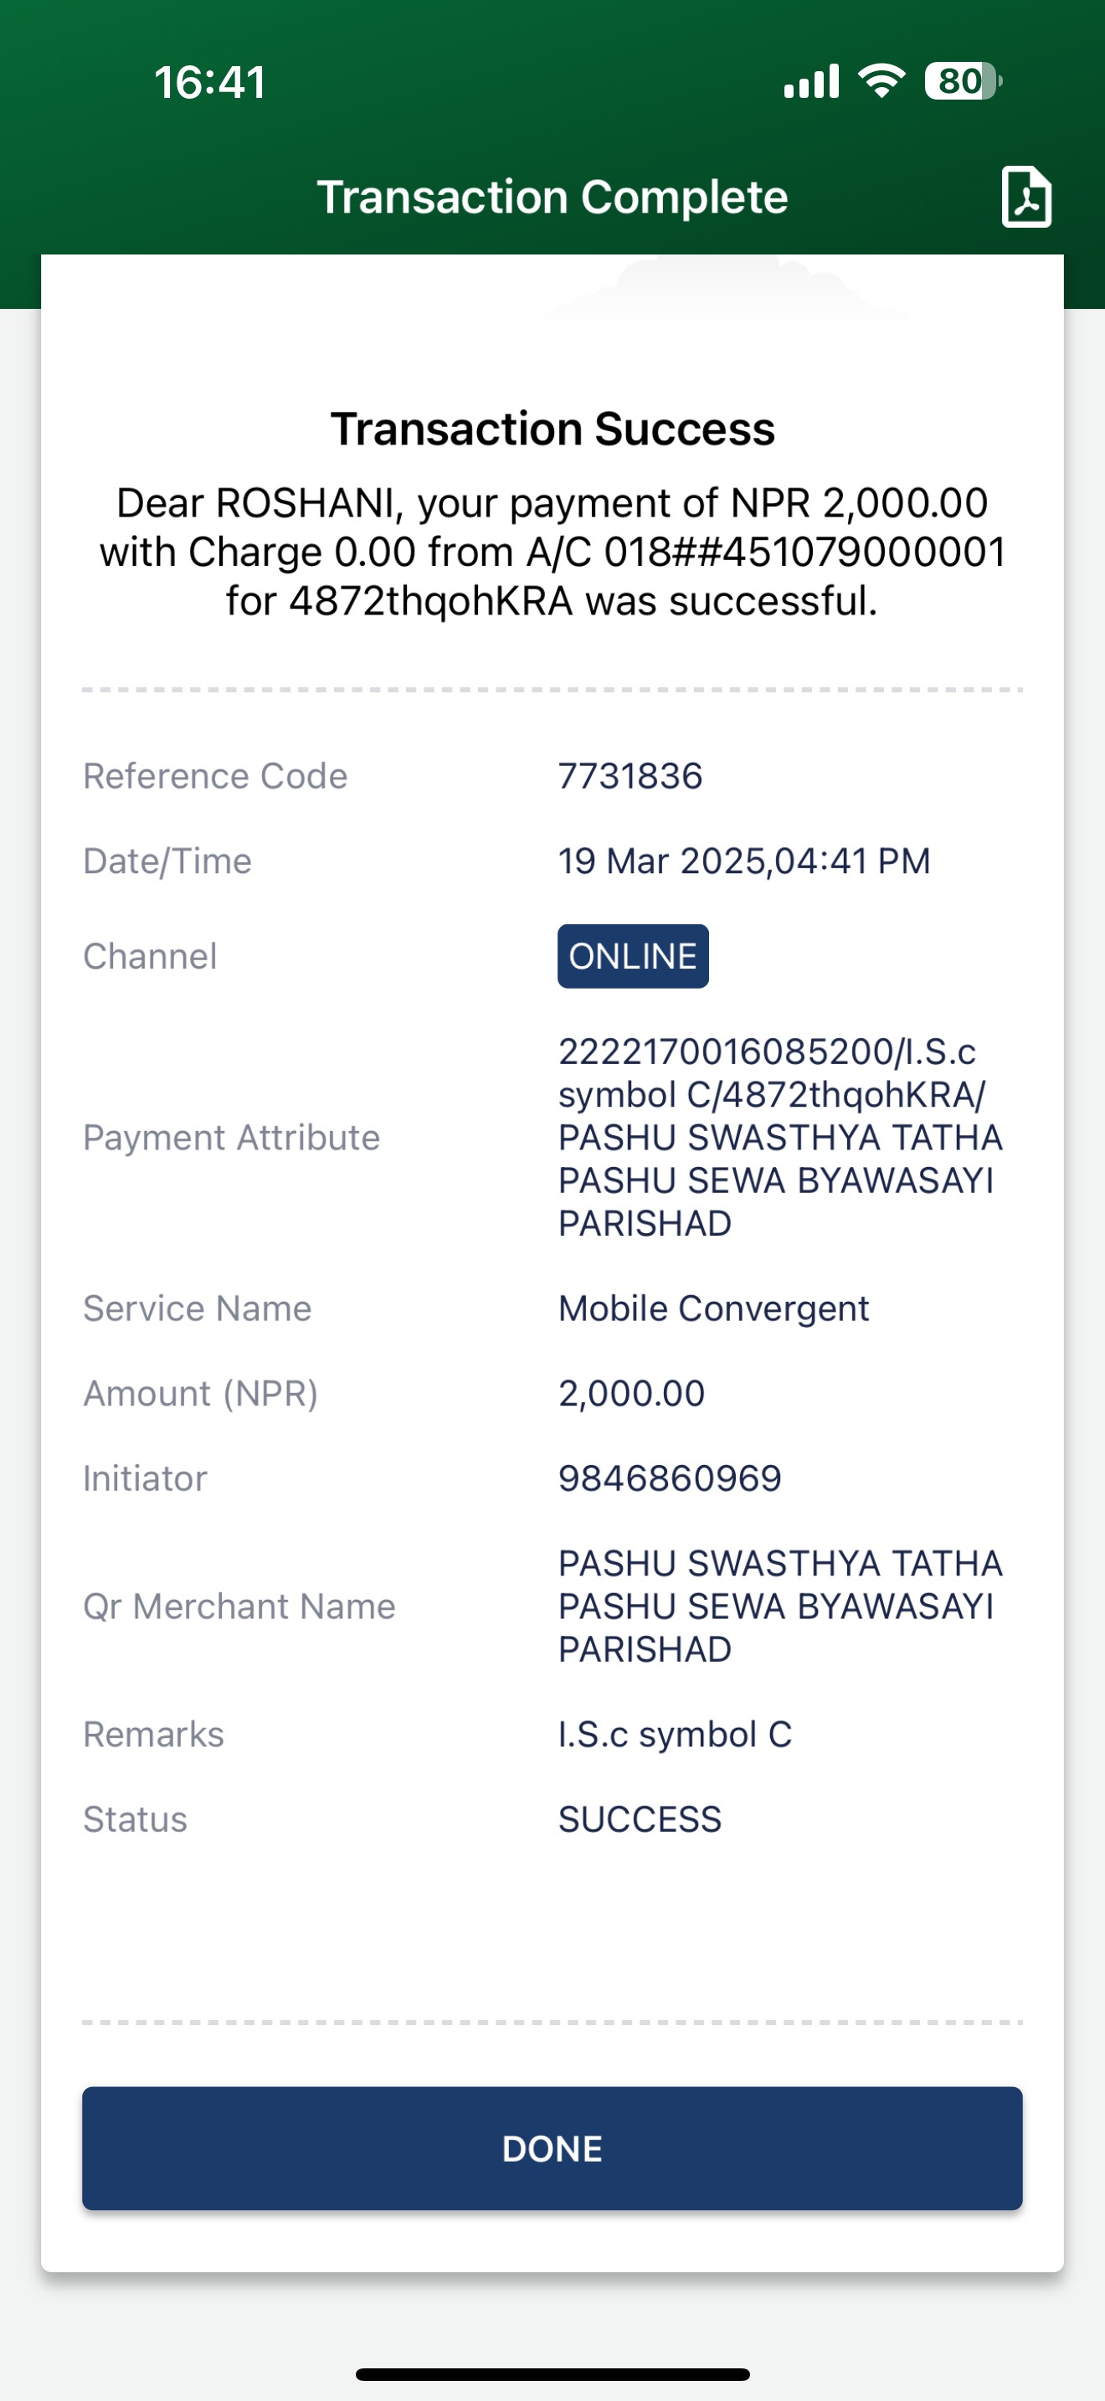The height and width of the screenshot is (2401, 1105).
Task: Tap the amount value 2,000.00
Action: coord(632,1393)
